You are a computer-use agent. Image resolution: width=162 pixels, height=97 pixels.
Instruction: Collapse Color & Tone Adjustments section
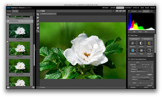pos(129,59)
